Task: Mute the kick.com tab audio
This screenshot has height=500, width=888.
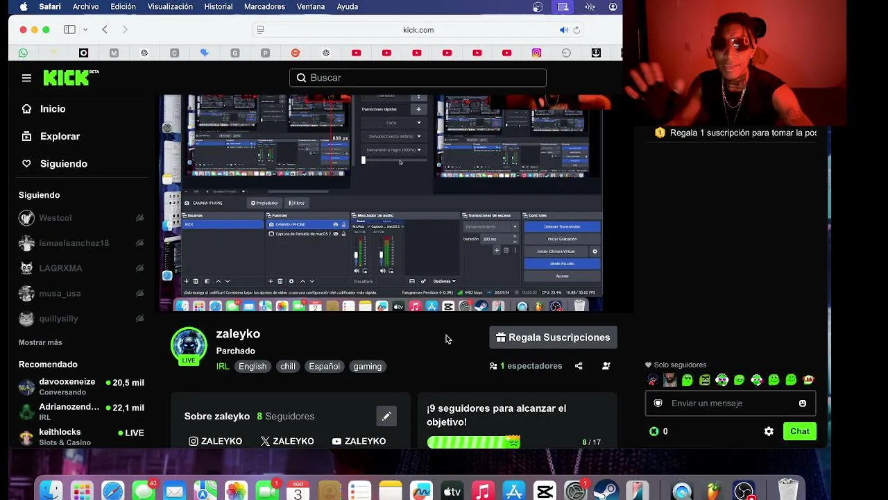Action: pyautogui.click(x=563, y=30)
